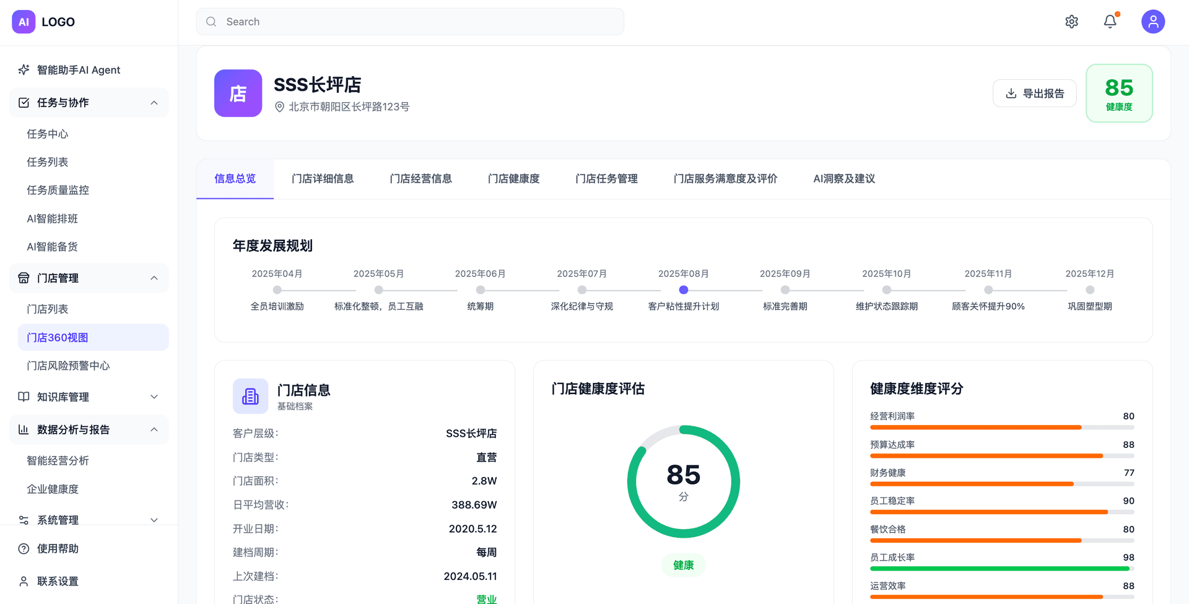Screen dimensions: 1189x604
Task: Click the location pin icon near address
Action: point(279,107)
